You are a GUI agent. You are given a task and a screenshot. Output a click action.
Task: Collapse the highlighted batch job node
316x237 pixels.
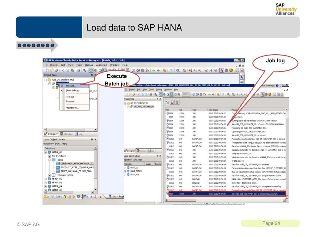(50, 83)
